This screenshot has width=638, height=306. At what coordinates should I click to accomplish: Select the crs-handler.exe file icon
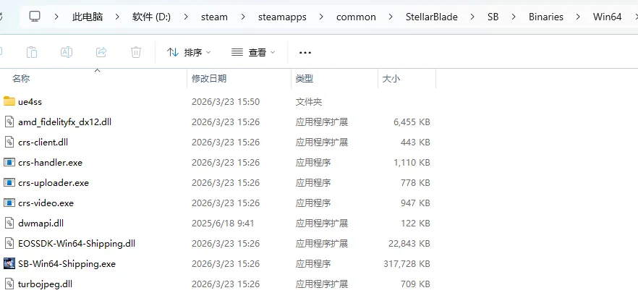9,162
